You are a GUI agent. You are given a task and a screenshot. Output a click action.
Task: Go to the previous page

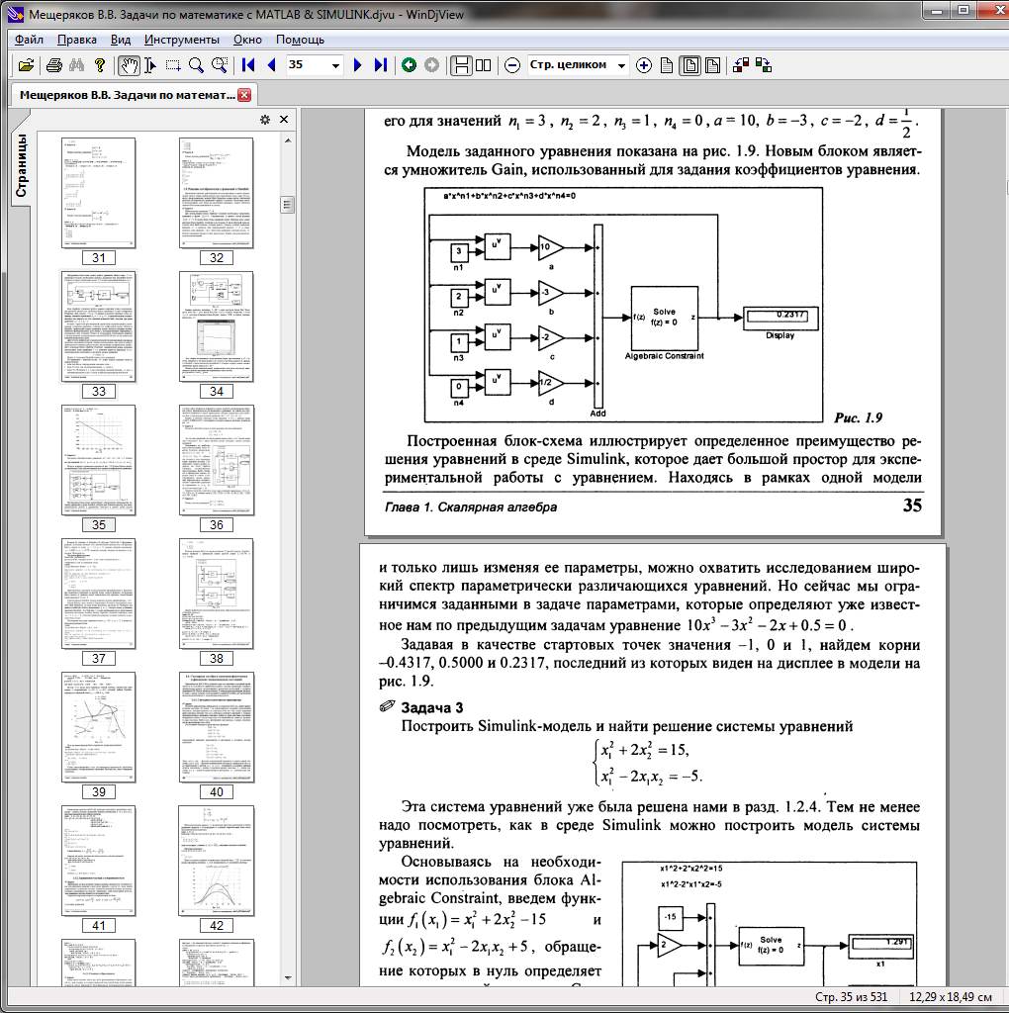pyautogui.click(x=271, y=65)
